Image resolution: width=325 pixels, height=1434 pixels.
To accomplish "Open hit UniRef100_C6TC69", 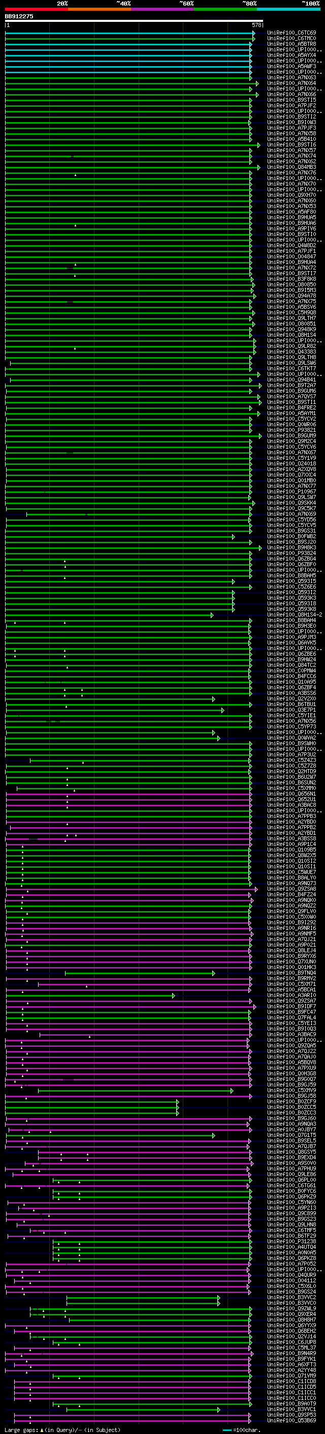I will click(291, 33).
